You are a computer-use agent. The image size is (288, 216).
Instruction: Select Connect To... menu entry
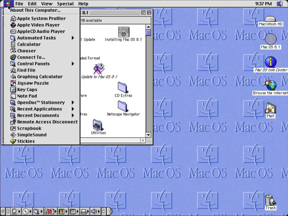click(42, 57)
